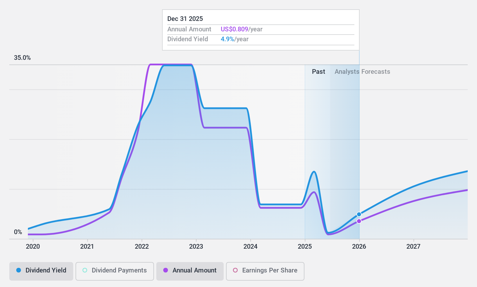Screen dimensions: 477x287
Task: Click the 4.9%/year tooltip value
Action: [x=234, y=39]
